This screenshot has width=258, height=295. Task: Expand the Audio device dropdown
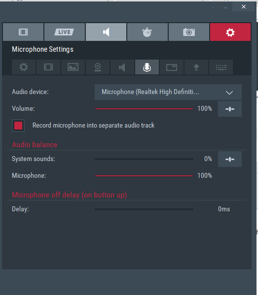[x=168, y=92]
